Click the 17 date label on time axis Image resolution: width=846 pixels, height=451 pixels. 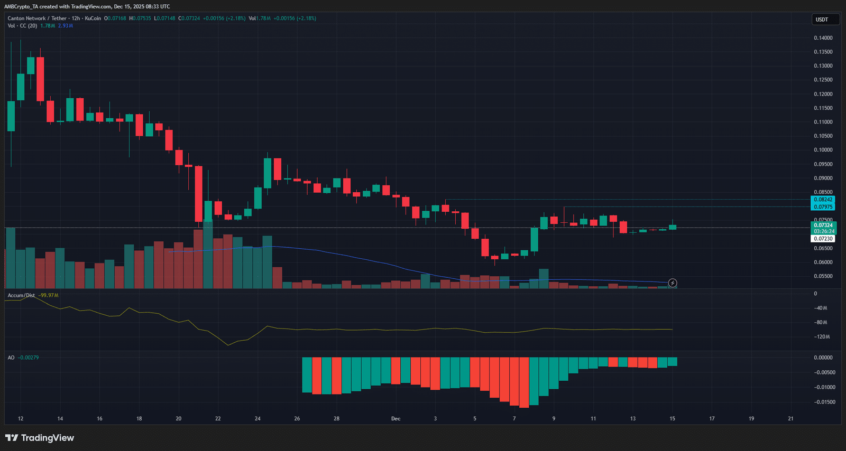712,419
